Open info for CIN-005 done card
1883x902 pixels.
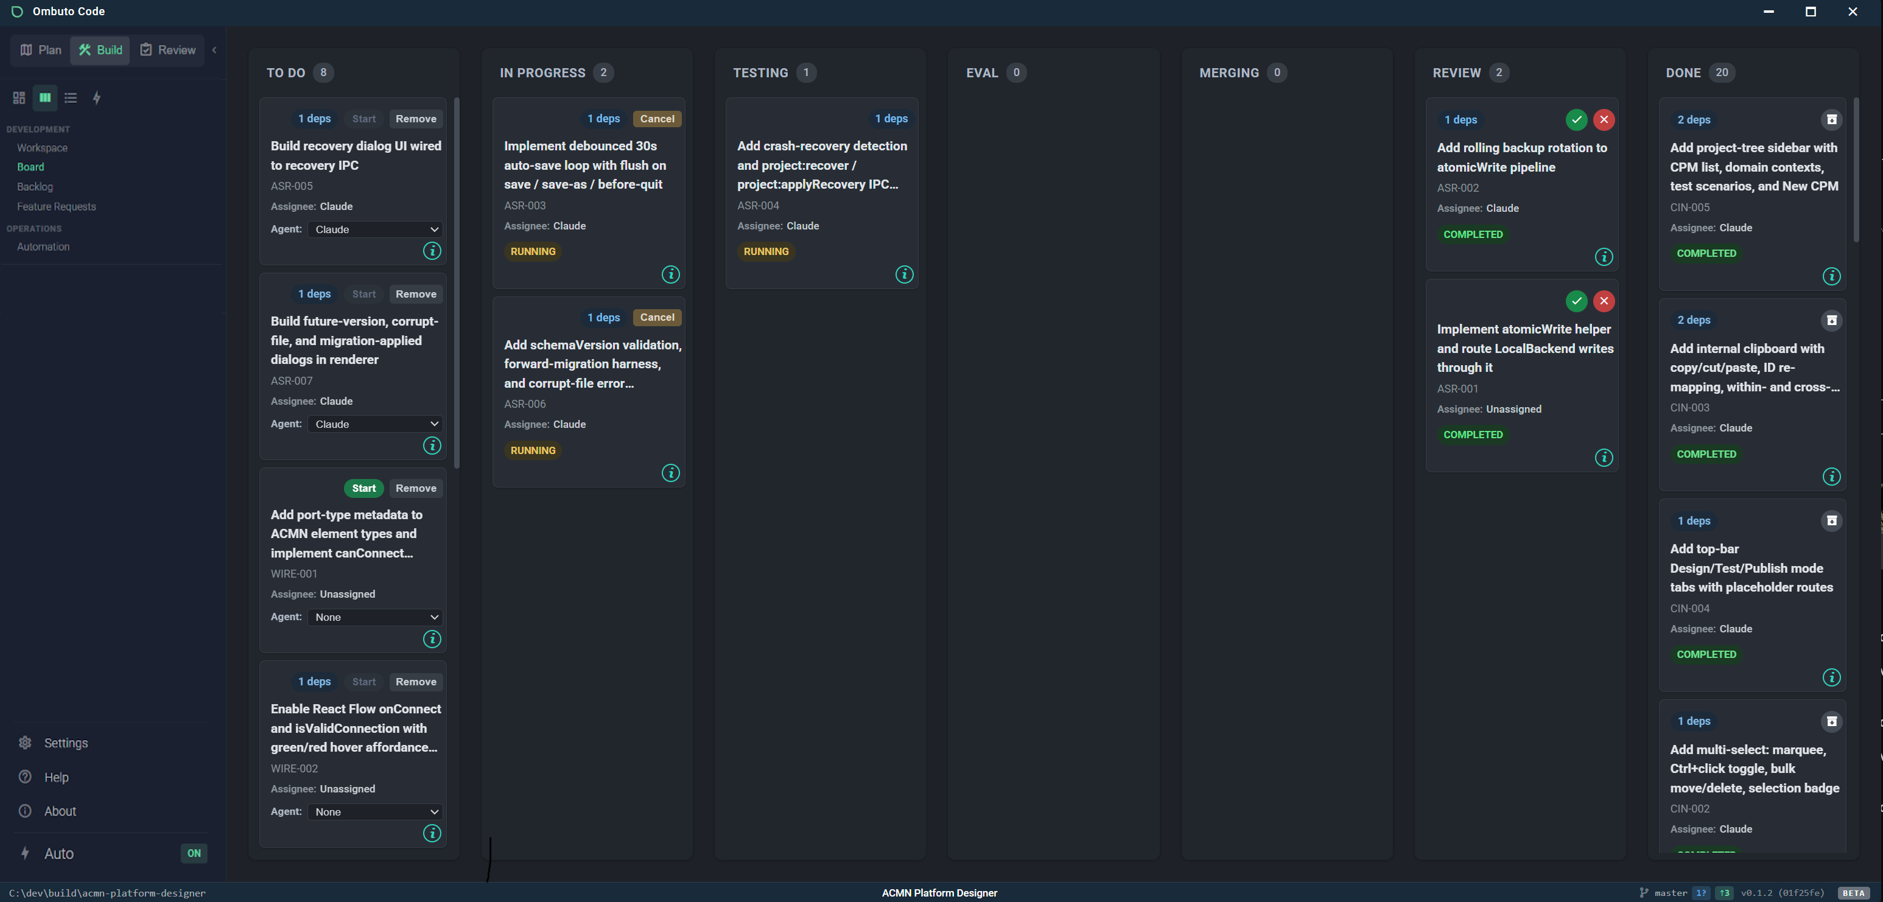[x=1832, y=276]
